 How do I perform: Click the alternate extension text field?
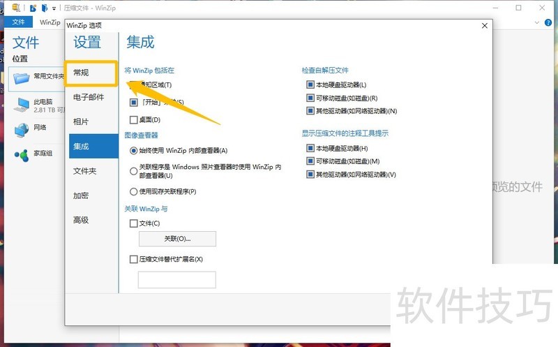pyautogui.click(x=177, y=280)
